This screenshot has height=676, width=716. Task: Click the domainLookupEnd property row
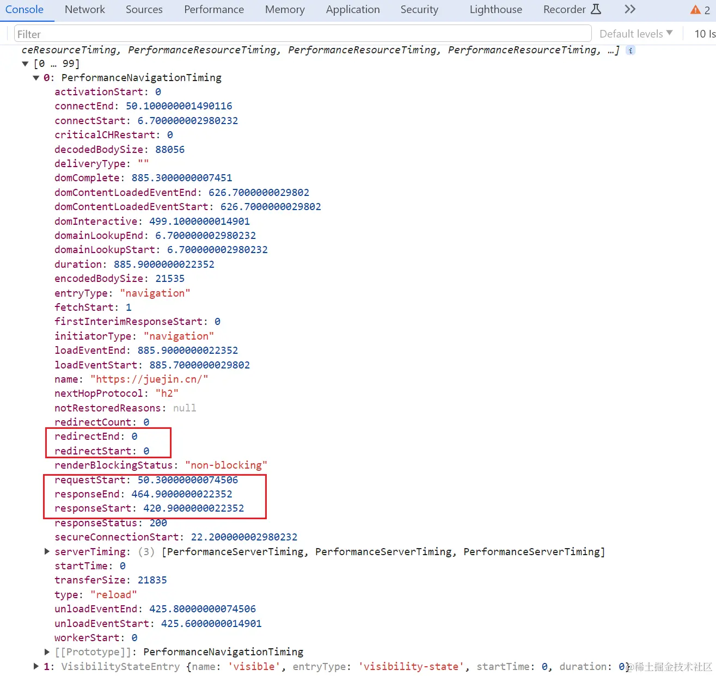pyautogui.click(x=155, y=236)
